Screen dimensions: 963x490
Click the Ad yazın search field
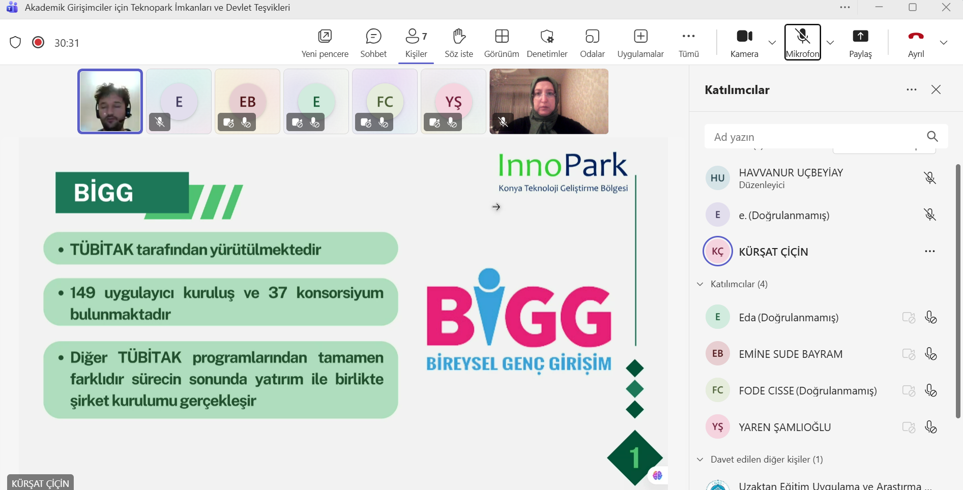point(814,137)
